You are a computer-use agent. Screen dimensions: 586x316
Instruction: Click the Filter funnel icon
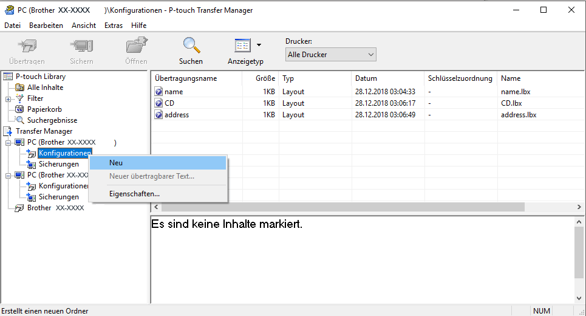[19, 98]
